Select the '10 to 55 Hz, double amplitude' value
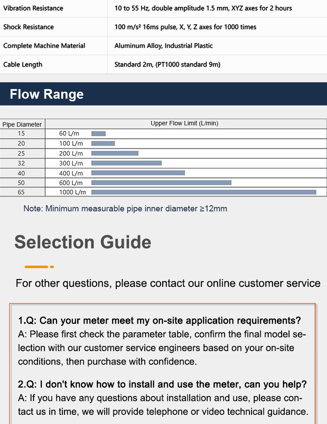The height and width of the screenshot is (424, 327). coord(203,8)
